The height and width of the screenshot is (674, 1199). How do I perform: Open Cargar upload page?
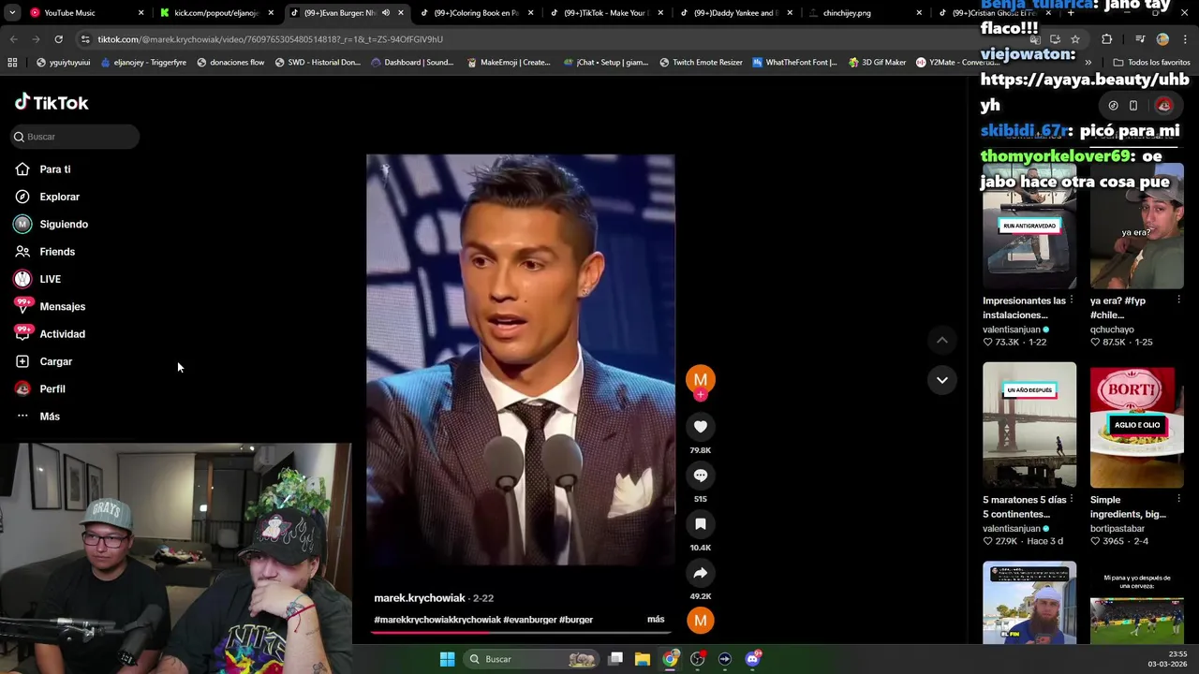tap(44, 361)
